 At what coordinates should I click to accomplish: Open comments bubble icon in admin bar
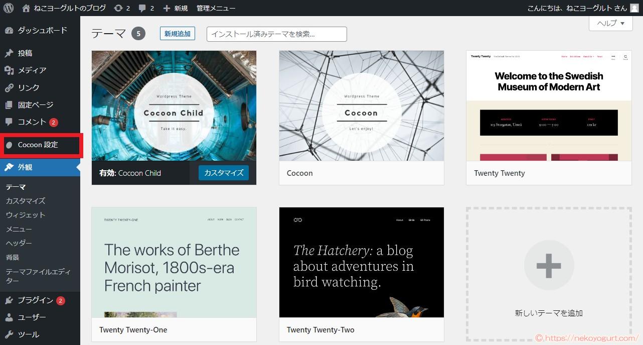[x=142, y=8]
